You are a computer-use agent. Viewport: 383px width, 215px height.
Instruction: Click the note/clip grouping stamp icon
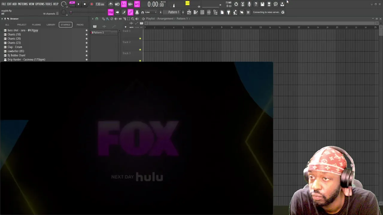[137, 12]
